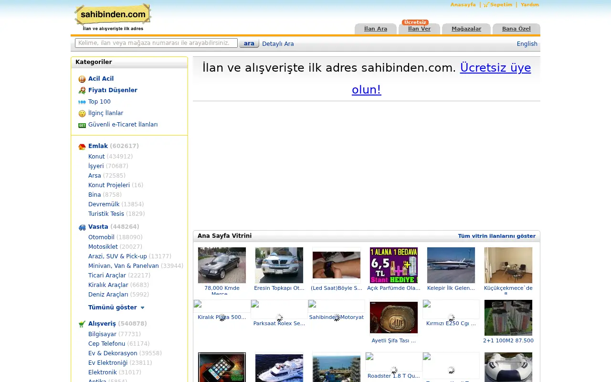Click the Ücretsiz üye olun link
Viewport: 611px width, 382px height.
coord(441,78)
